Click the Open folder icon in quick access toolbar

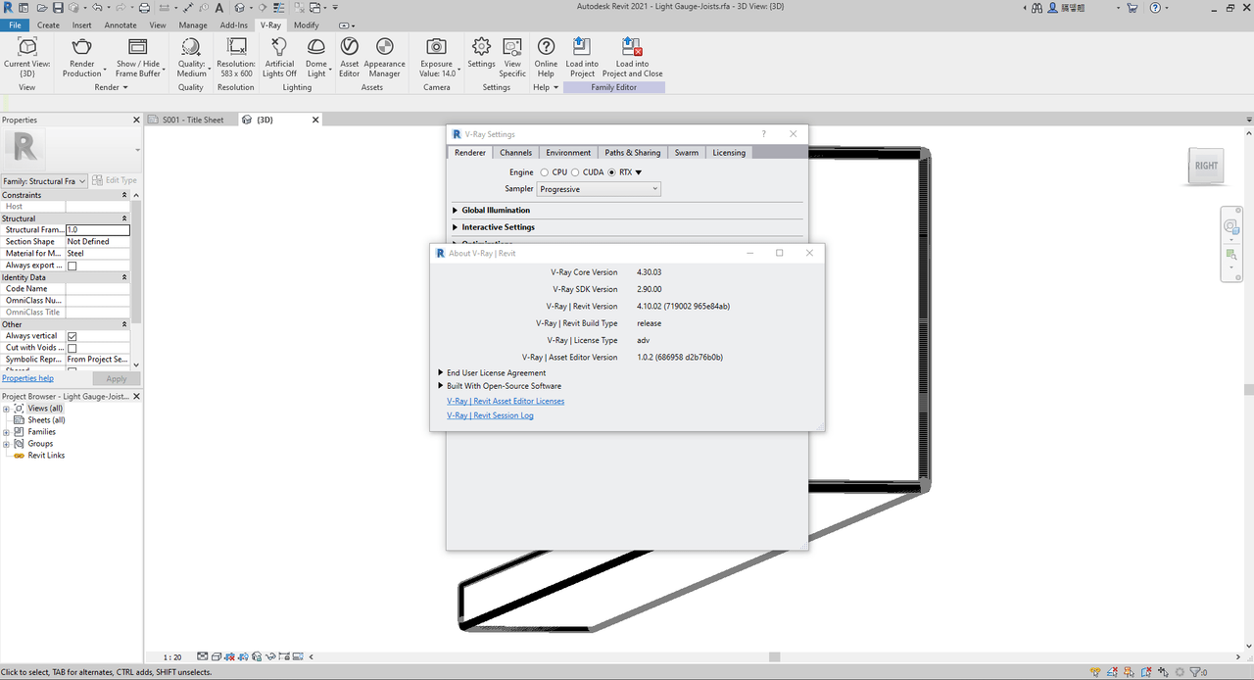pyautogui.click(x=43, y=8)
